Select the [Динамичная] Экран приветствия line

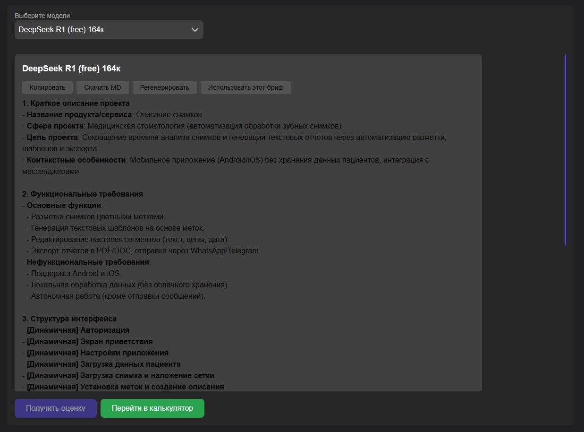[x=90, y=341]
